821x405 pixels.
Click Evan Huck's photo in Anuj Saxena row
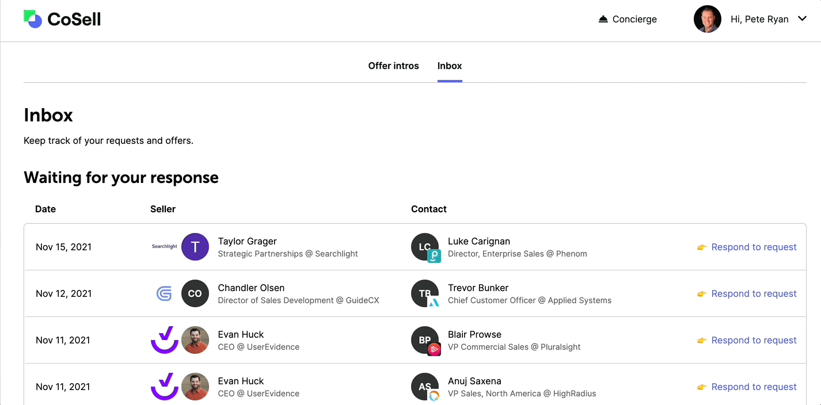tap(195, 387)
